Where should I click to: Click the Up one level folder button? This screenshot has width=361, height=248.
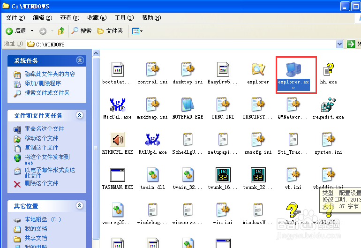[x=61, y=31]
